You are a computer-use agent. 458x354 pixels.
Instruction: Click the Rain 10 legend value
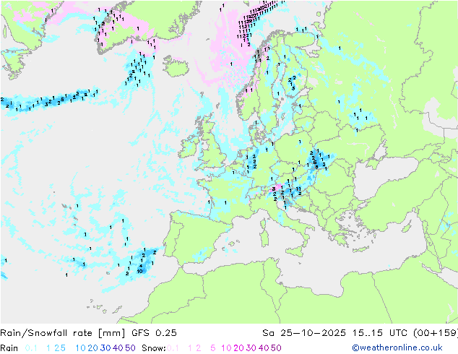coord(81,348)
